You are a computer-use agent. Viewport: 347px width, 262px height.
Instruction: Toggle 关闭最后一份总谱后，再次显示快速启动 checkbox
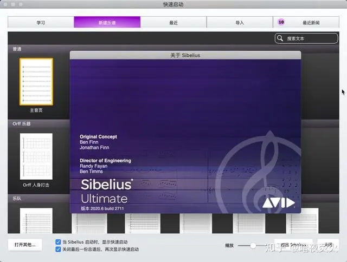pyautogui.click(x=58, y=249)
